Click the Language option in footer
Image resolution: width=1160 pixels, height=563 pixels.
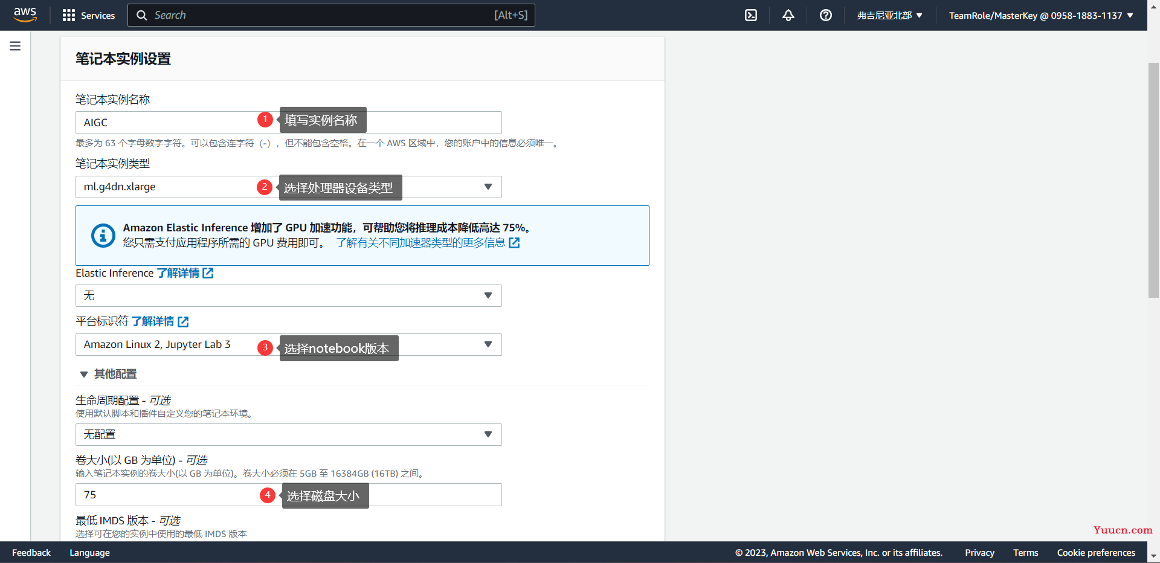89,553
